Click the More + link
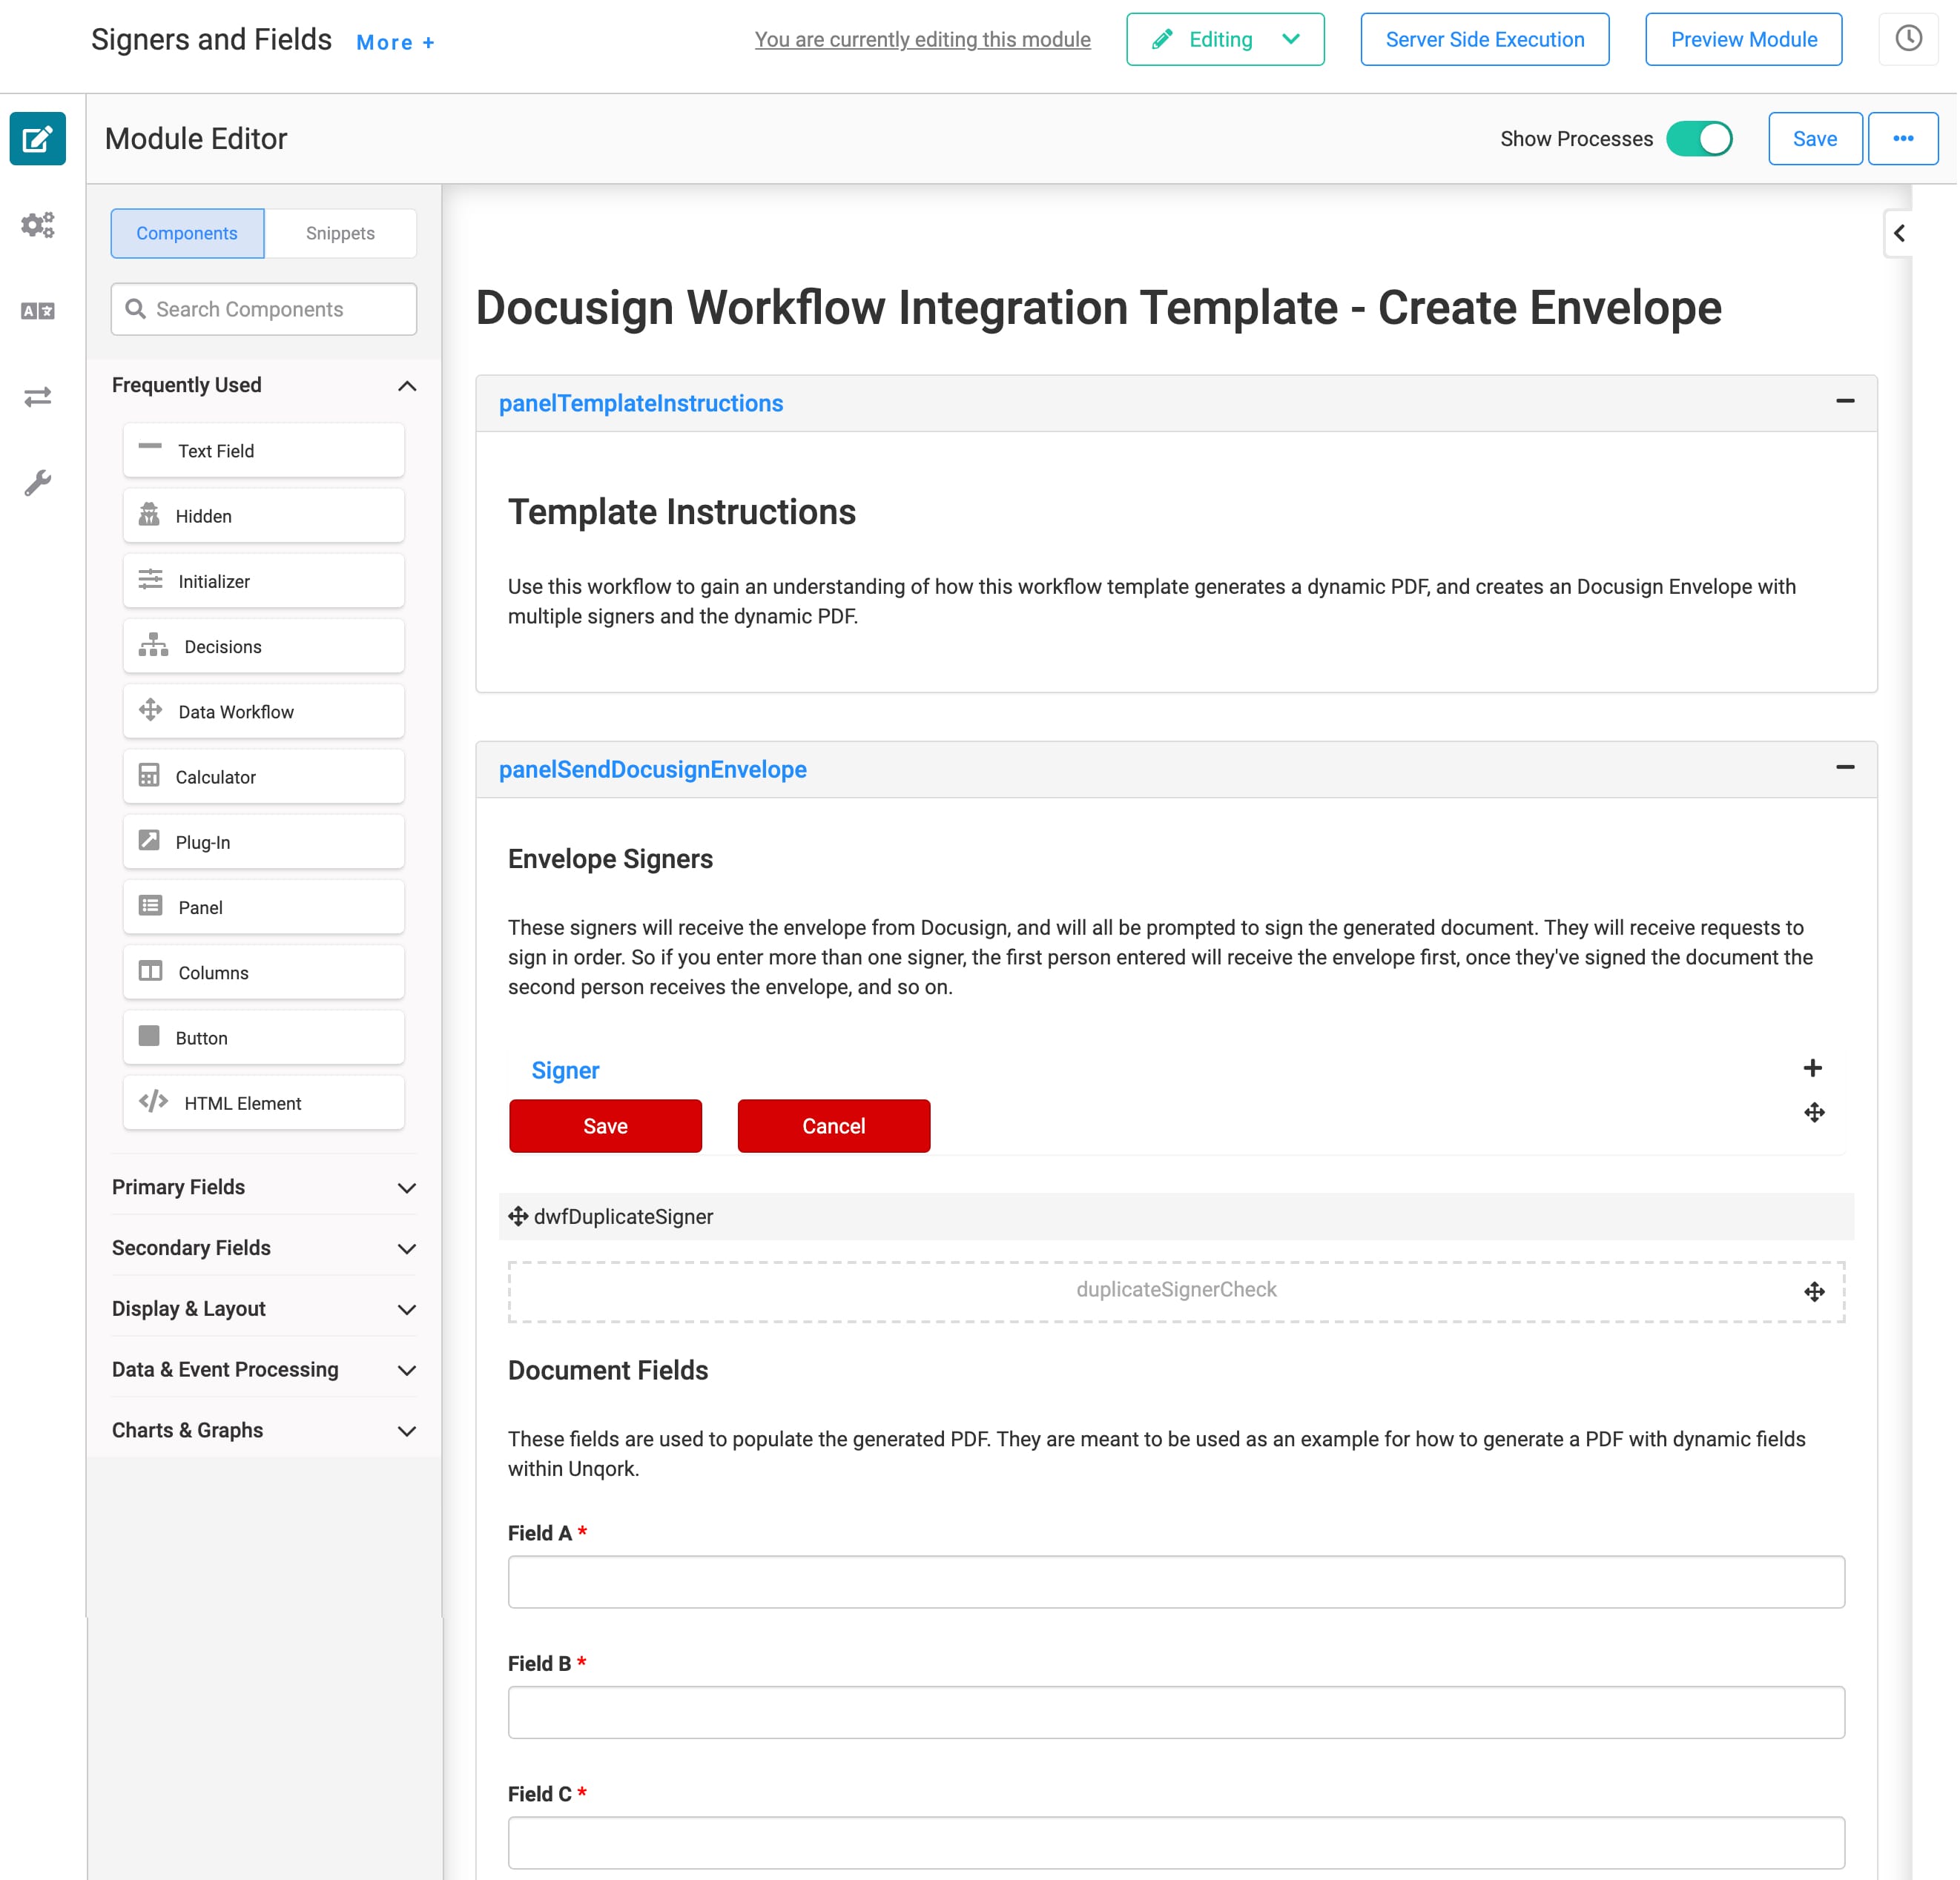This screenshot has height=1880, width=1960. click(x=395, y=42)
